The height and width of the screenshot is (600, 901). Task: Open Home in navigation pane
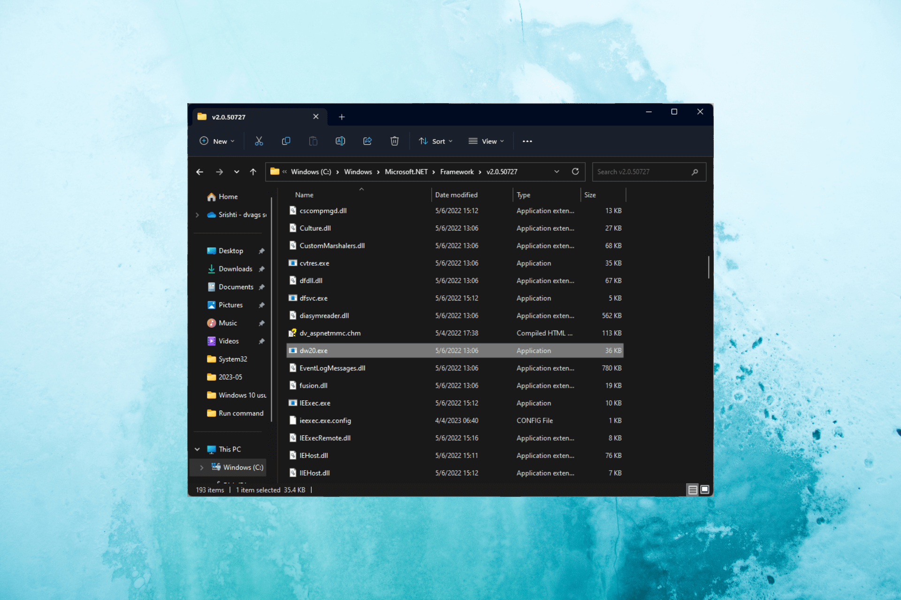(x=222, y=197)
